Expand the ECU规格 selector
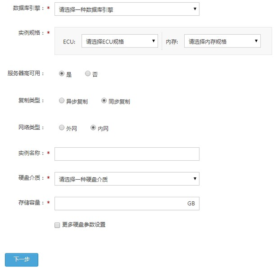This screenshot has width=277, height=272. [x=120, y=41]
